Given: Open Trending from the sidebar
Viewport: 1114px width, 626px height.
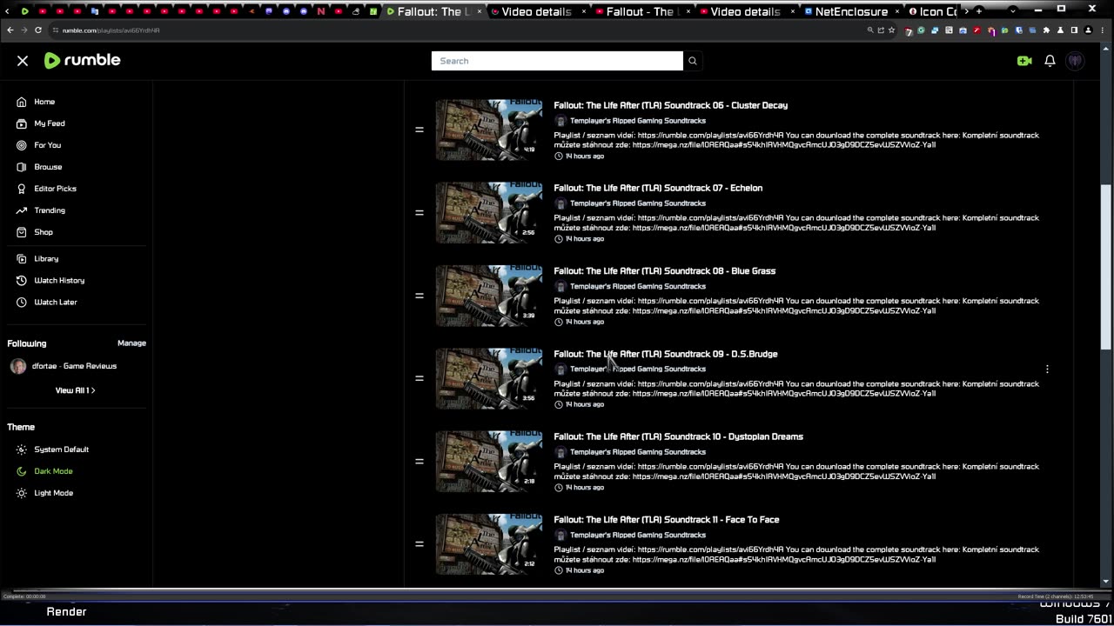Looking at the screenshot, I should [50, 210].
